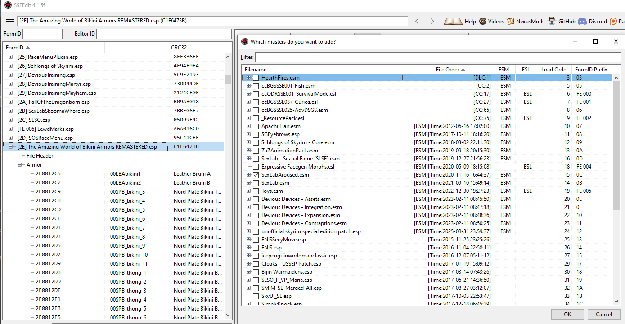Expand the LewdMarks.esp tree node
This screenshot has height=324, width=625.
pyautogui.click(x=11, y=129)
